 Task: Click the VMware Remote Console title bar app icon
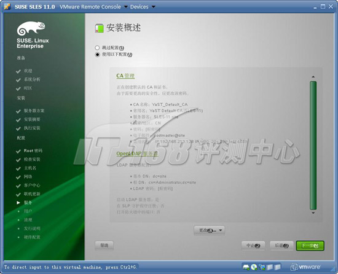tap(7, 7)
